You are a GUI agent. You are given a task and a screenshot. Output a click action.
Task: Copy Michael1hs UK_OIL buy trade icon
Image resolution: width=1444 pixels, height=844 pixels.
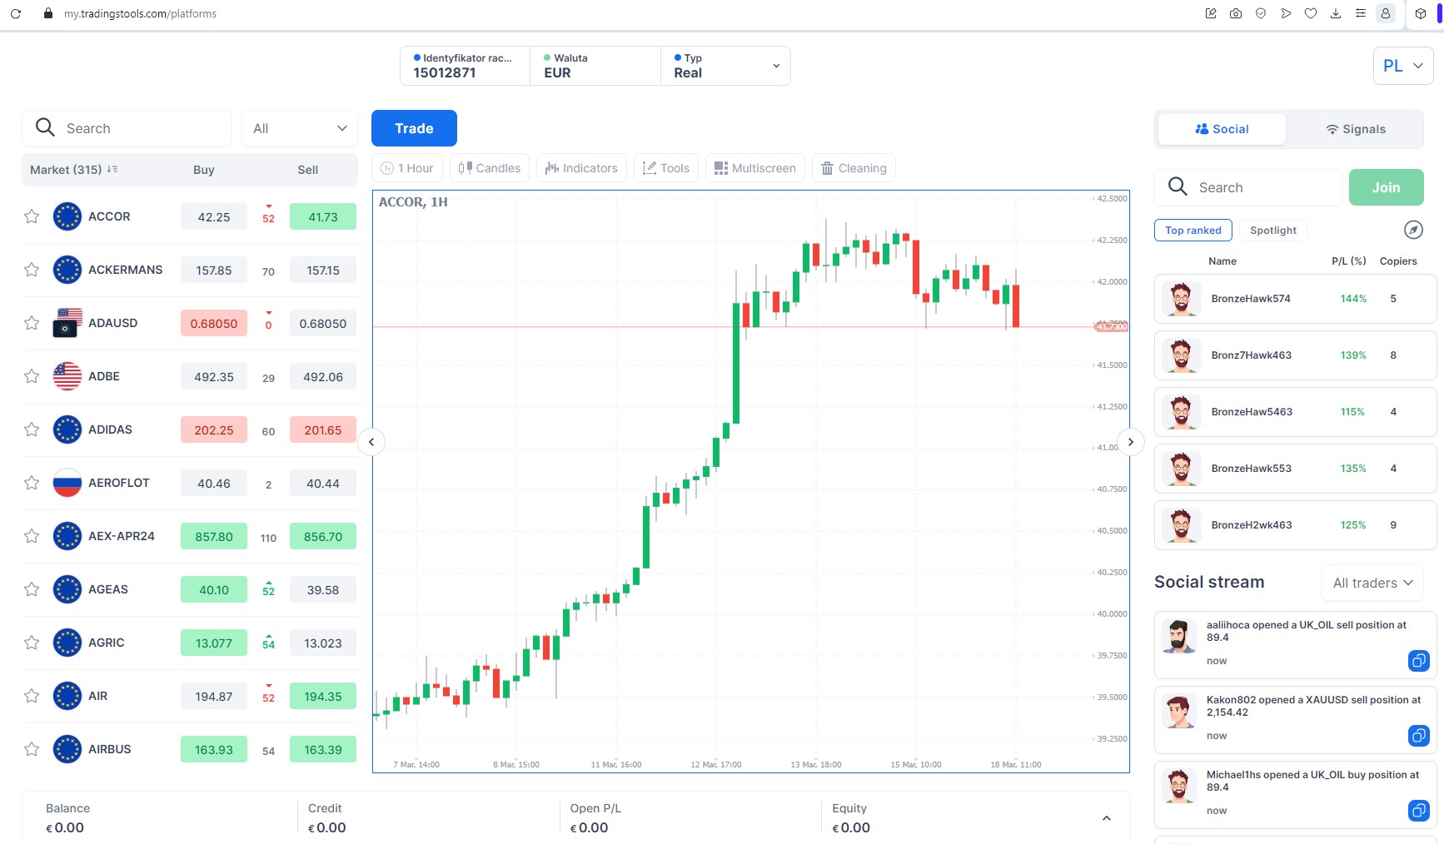pos(1418,811)
